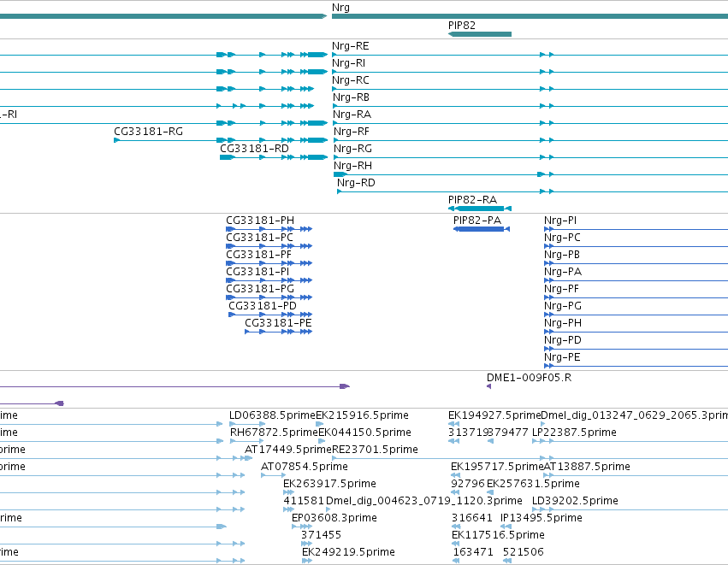This screenshot has height=565, width=728.
Task: Select the AT07854.5prime EST label
Action: (304, 467)
